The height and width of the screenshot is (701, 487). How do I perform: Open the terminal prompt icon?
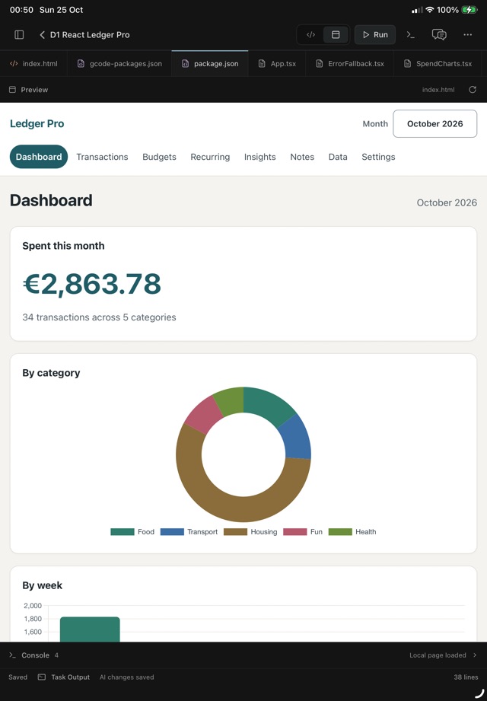411,35
